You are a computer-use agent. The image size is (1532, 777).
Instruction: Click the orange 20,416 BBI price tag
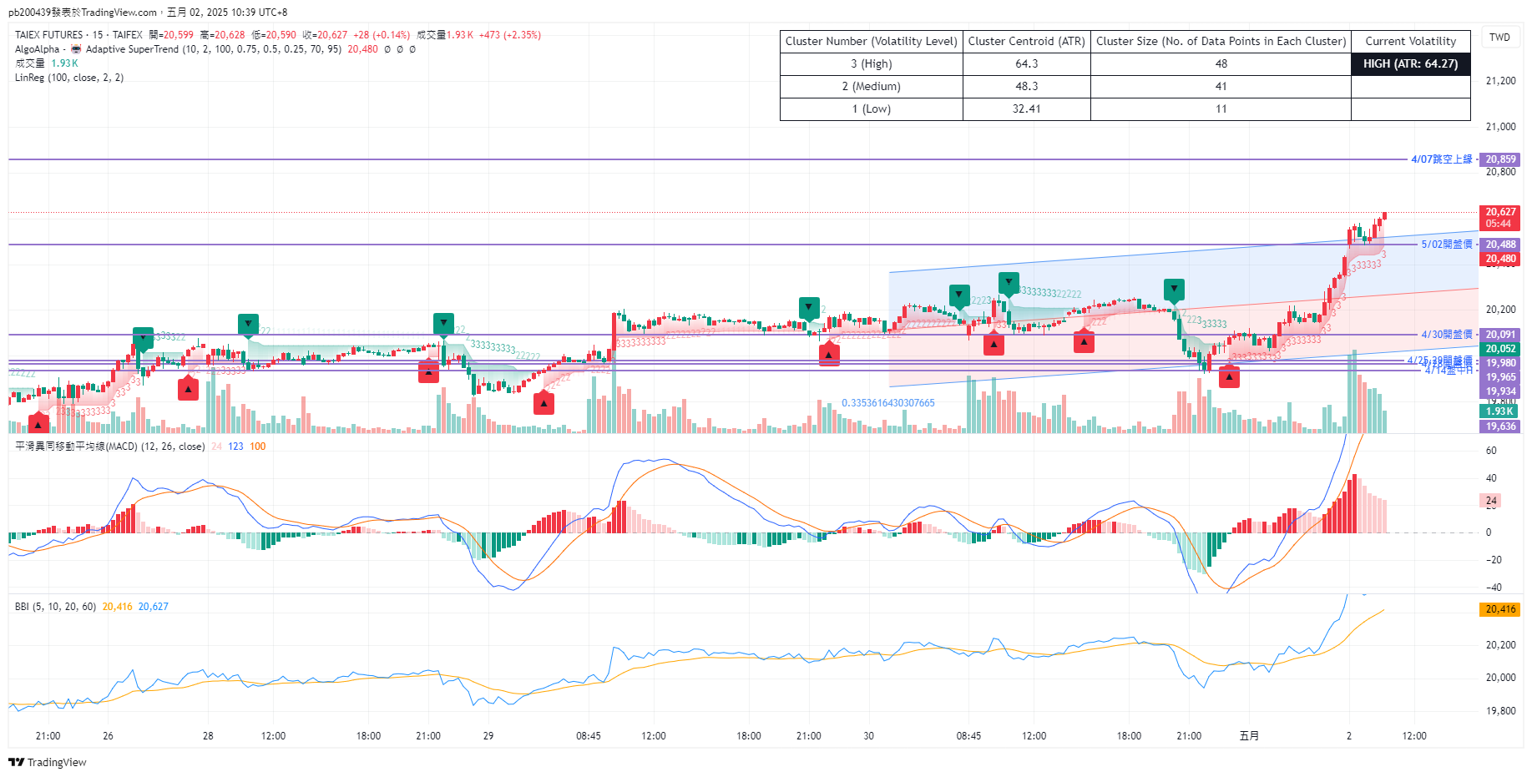[1500, 609]
